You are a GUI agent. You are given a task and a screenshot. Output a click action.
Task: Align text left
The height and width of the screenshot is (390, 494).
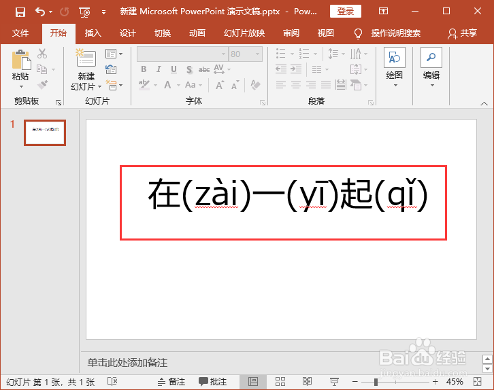coord(280,85)
